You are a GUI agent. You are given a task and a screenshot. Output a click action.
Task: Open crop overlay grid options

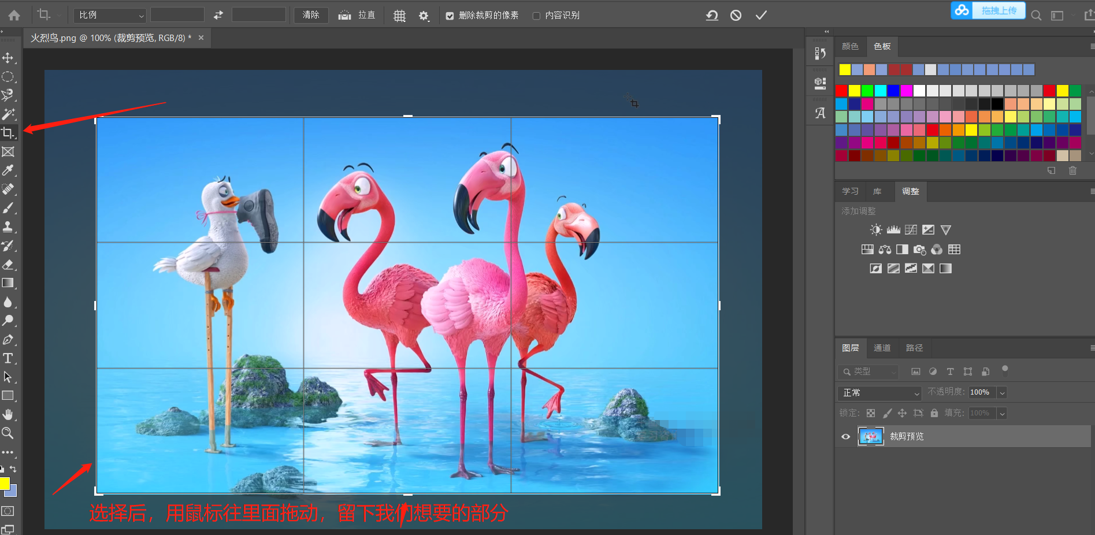(x=399, y=16)
